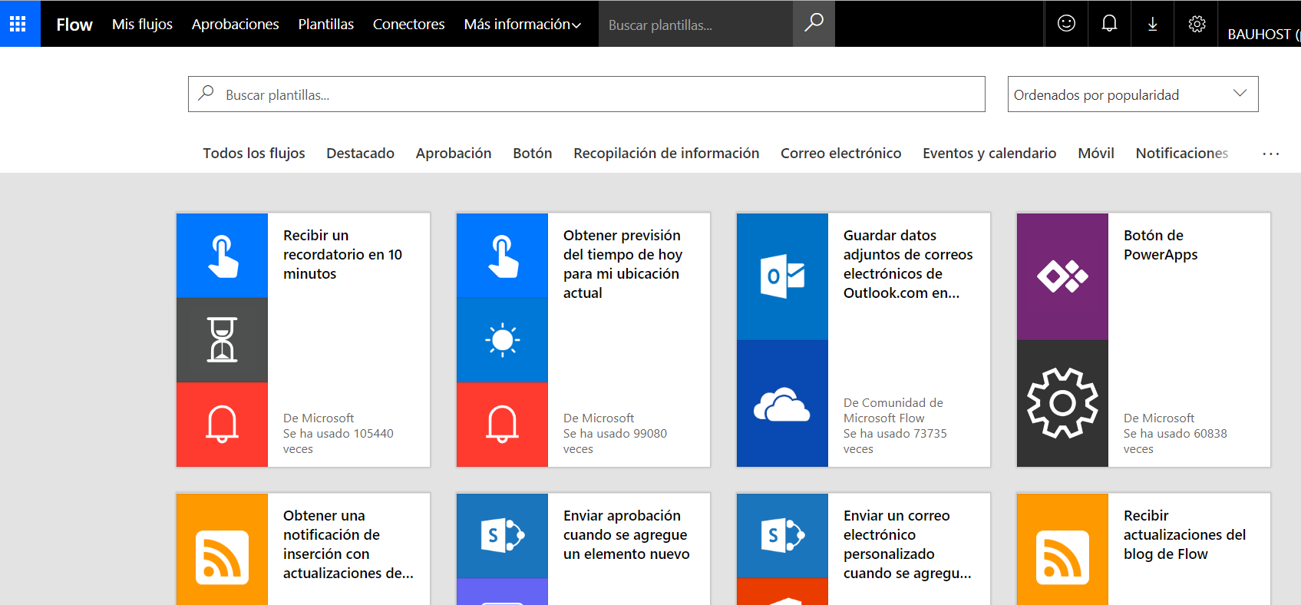Click 'Se ha usado 99080 veces' text
This screenshot has width=1301, height=605.
pos(616,441)
